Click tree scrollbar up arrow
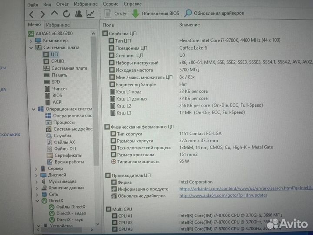The width and height of the screenshot is (313, 235). point(93,34)
